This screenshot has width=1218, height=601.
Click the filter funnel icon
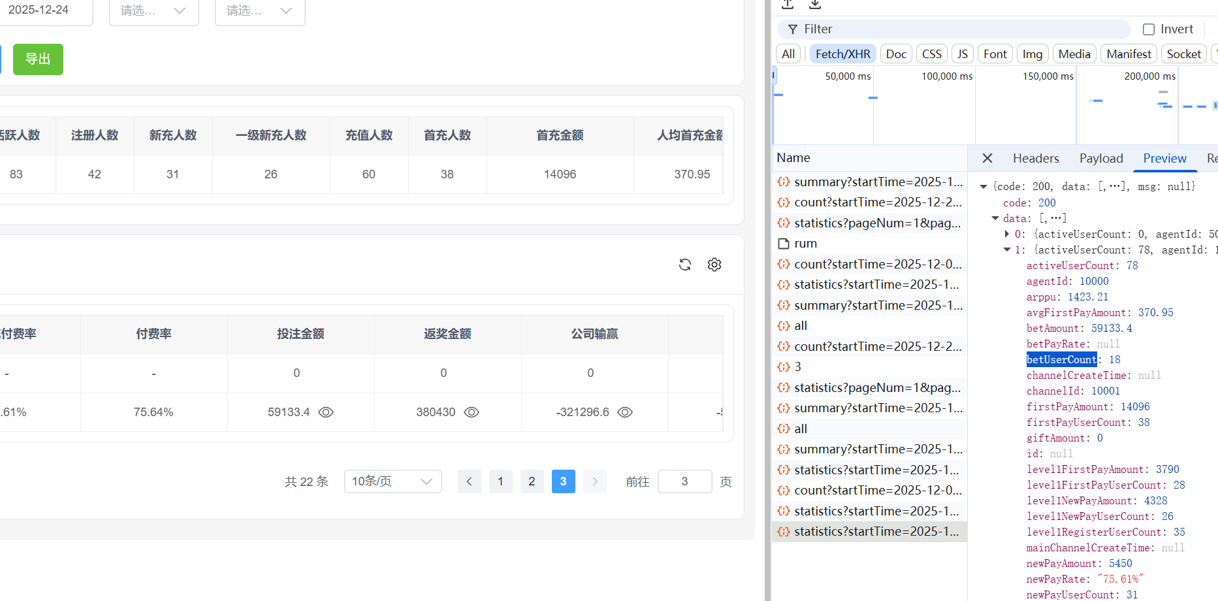tap(792, 29)
